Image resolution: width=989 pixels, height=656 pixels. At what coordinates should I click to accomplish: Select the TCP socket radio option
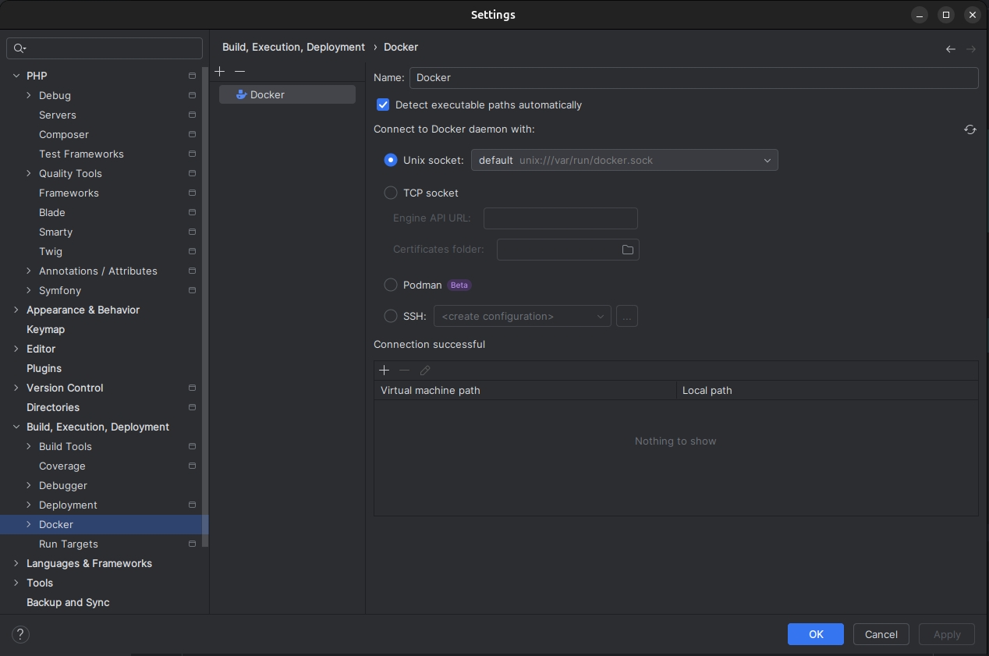(391, 193)
